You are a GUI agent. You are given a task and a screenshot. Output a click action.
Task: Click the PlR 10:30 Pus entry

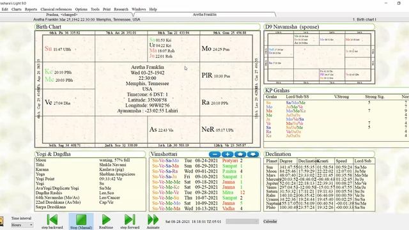[216, 76]
